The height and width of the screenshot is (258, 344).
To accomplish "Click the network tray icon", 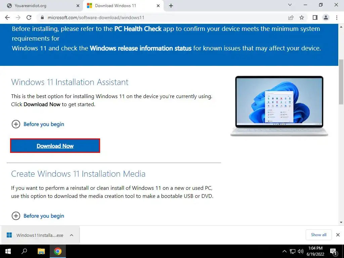I will tap(293, 251).
